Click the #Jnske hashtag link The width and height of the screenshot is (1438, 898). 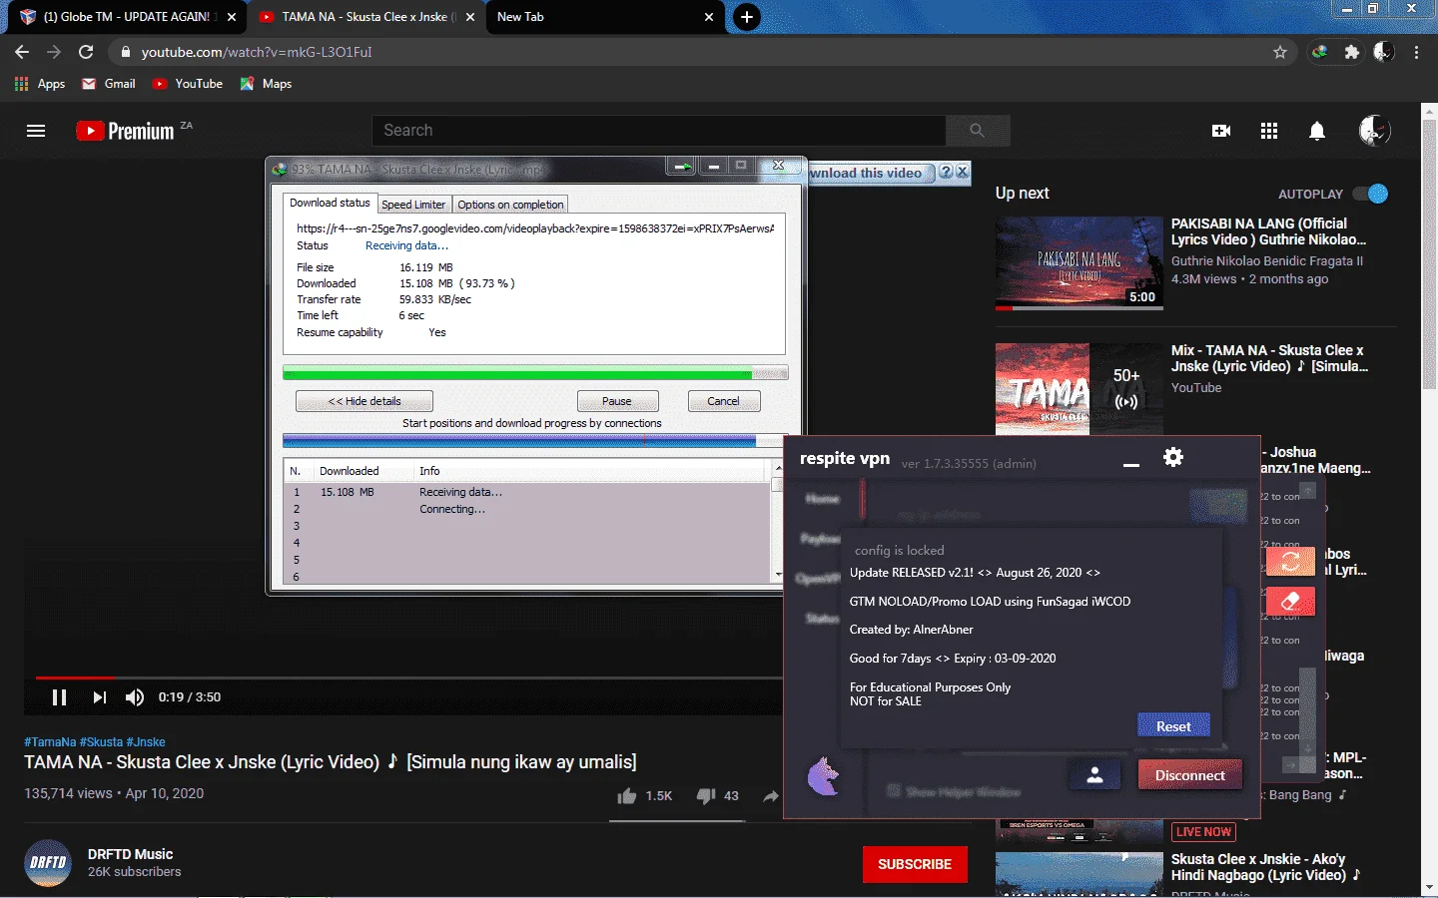pos(146,742)
